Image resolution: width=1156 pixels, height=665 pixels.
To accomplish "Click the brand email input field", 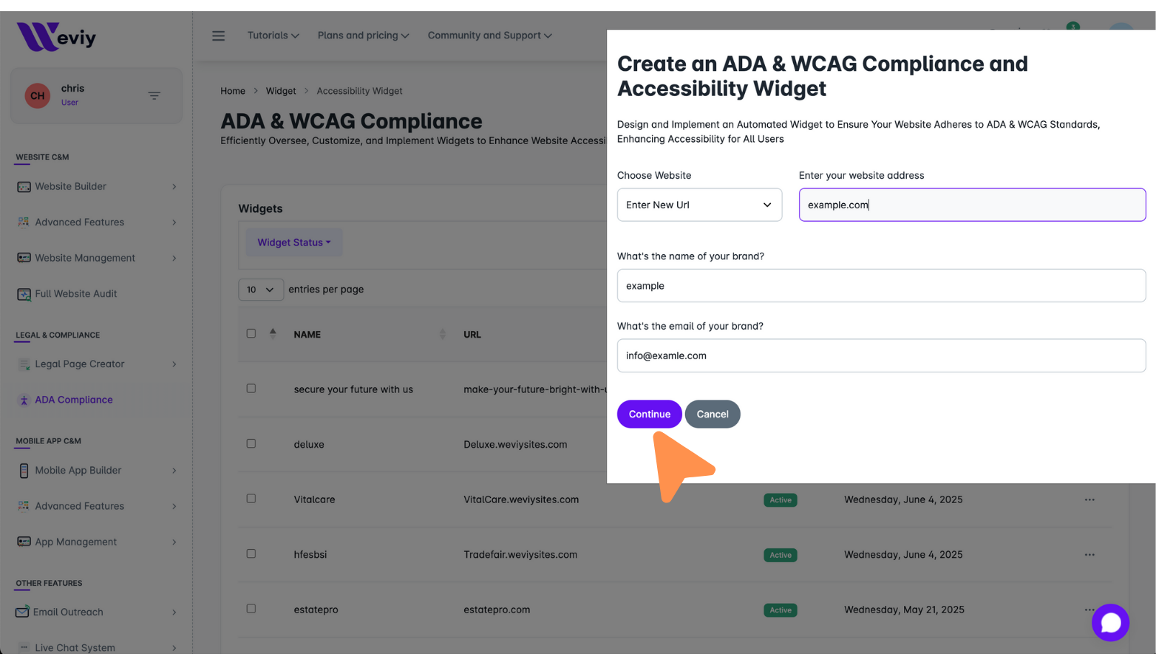I will click(881, 356).
